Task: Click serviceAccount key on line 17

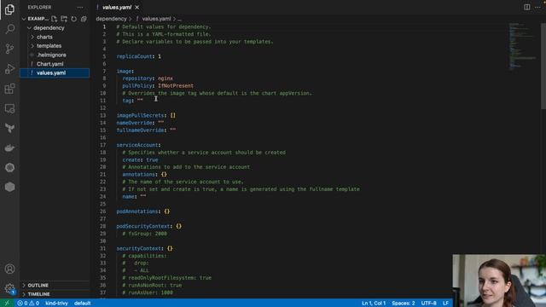Action: point(137,145)
